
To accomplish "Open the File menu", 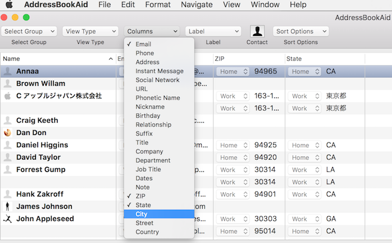I will (x=105, y=4).
